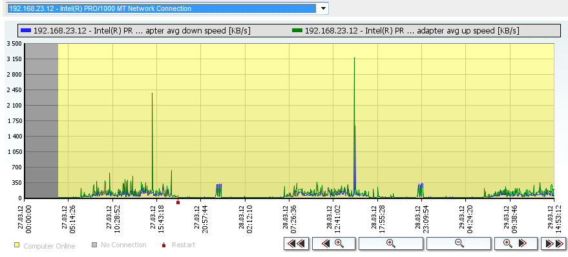Click the blue avg down speed legend swatch

point(26,31)
